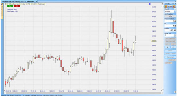The height and width of the screenshot is (96, 177).
Task: Collapse the price axis with small left arrow
Action: [163, 7]
